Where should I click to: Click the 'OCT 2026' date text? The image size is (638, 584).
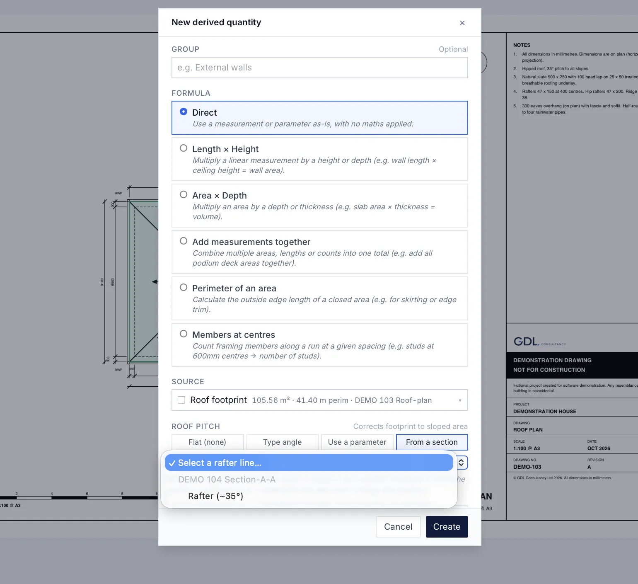(x=599, y=448)
